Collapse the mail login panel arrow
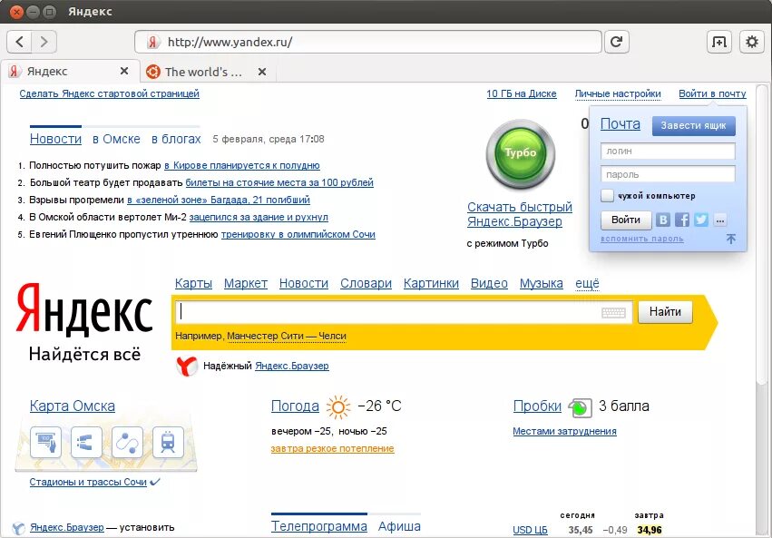This screenshot has height=538, width=772. (731, 239)
